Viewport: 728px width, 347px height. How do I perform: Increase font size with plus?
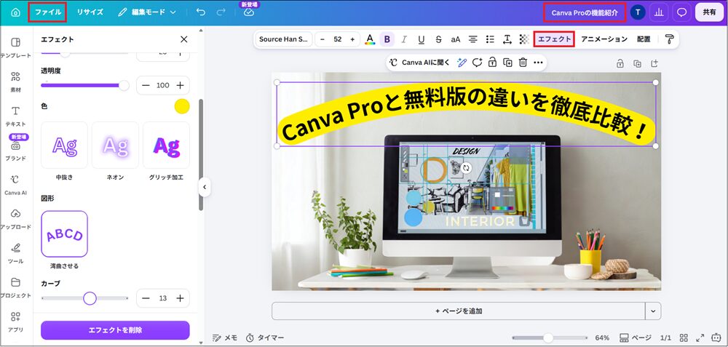click(352, 39)
